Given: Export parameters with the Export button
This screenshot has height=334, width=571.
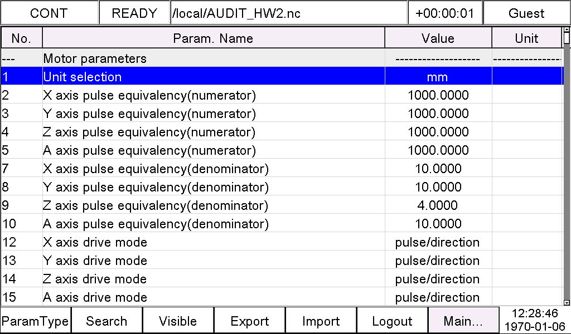Looking at the screenshot, I should (x=249, y=321).
